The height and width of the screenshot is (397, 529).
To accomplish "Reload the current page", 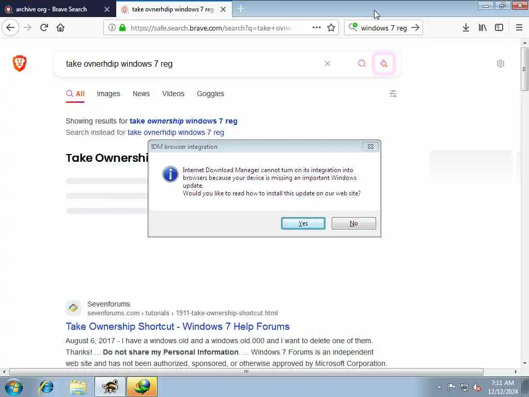I will pos(44,28).
